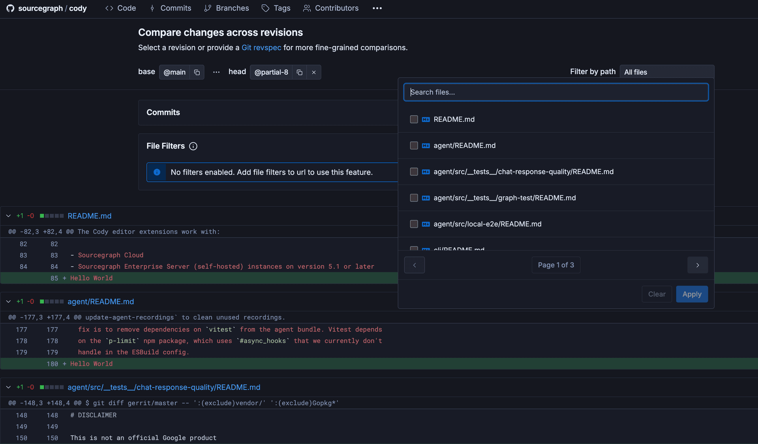
Task: Clear head revision with the x icon
Action: coord(314,72)
